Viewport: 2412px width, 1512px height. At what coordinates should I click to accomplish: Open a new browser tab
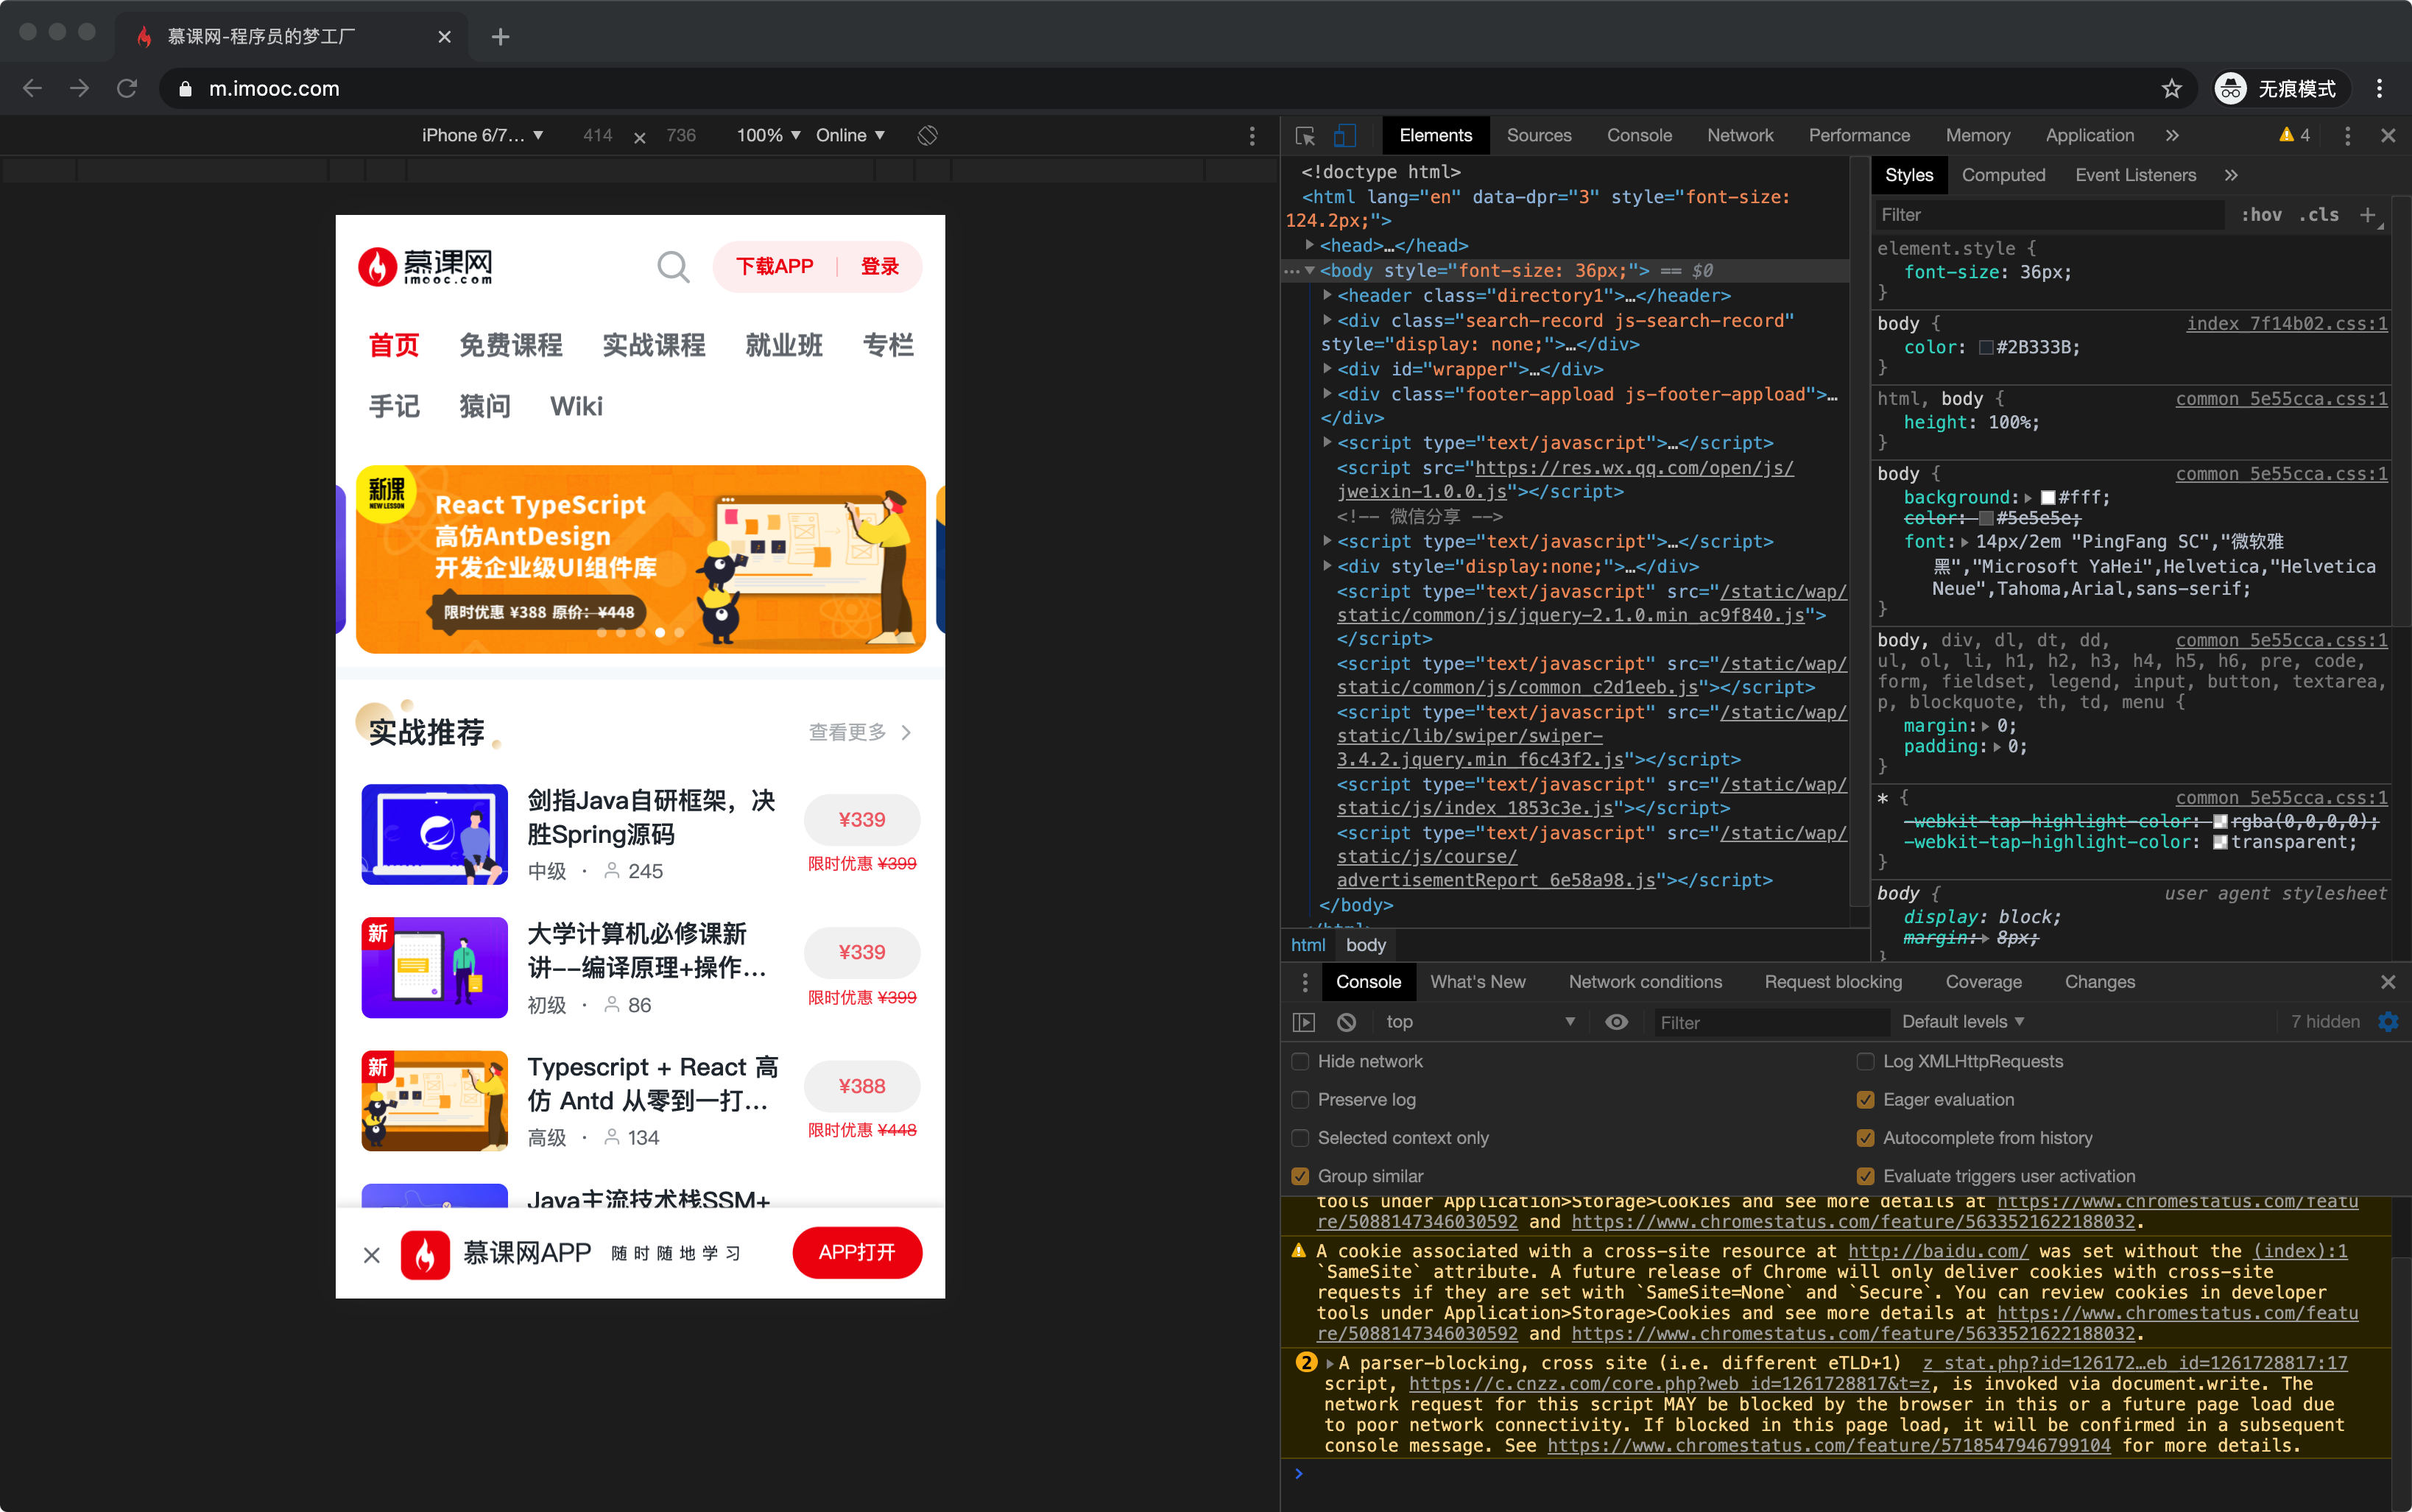coord(501,37)
